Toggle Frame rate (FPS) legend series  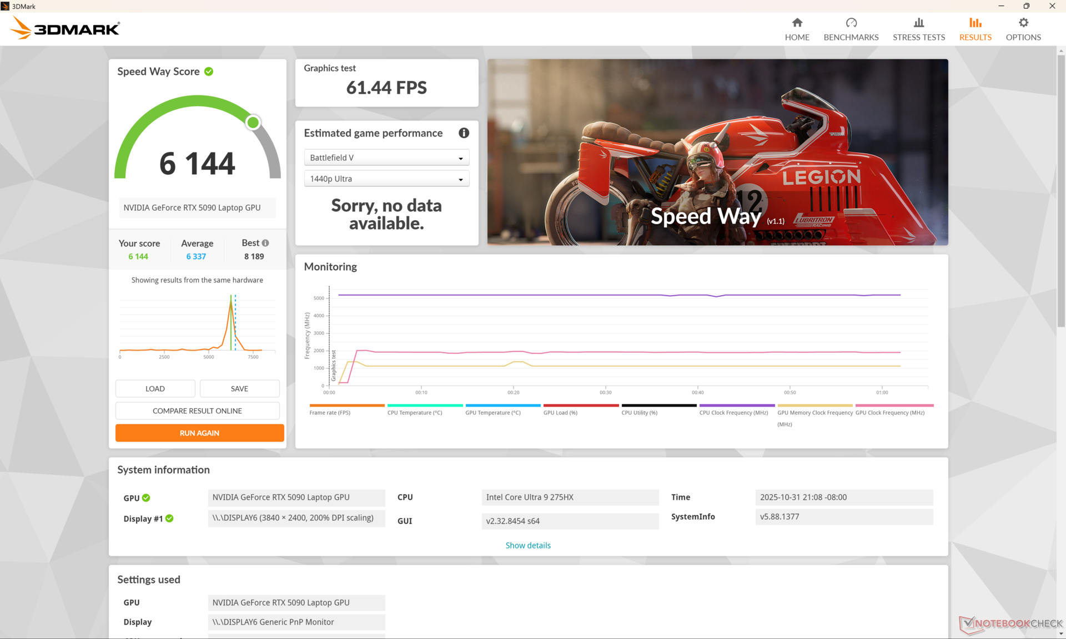(x=330, y=413)
